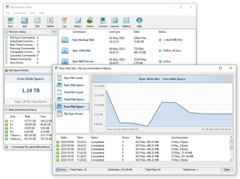Open the File Sync Status dropdown
Screen dimensions: 240x179
click(x=54, y=32)
